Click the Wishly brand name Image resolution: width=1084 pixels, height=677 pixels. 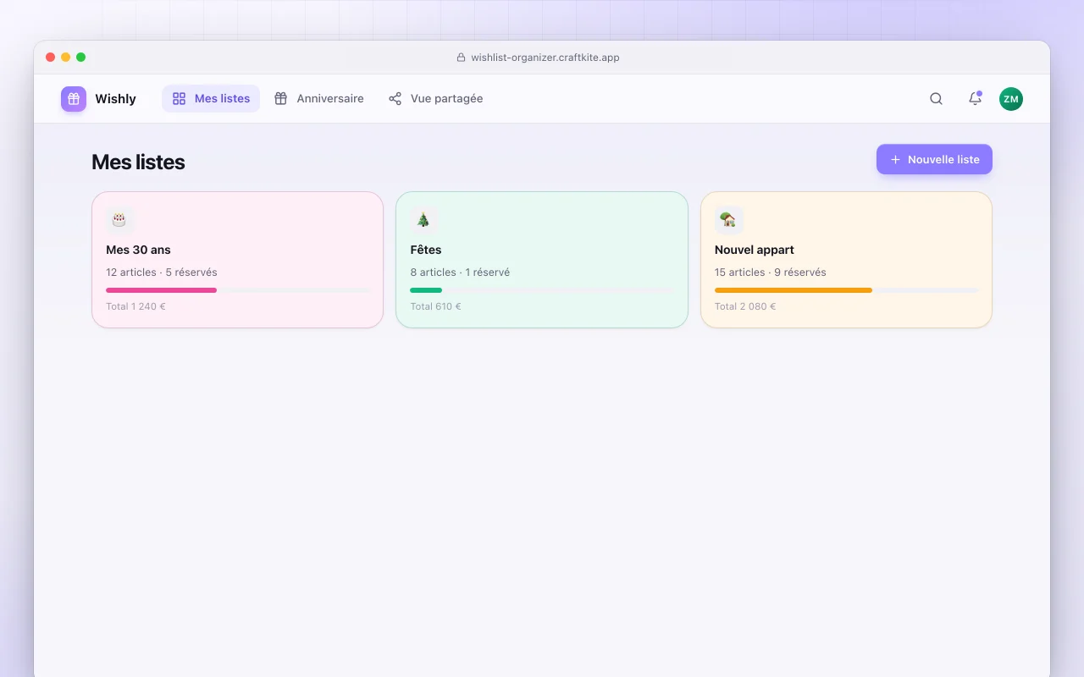point(115,99)
